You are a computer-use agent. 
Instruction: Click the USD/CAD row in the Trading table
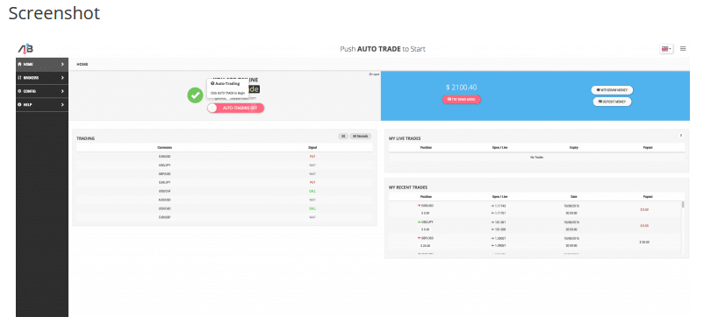(225, 208)
